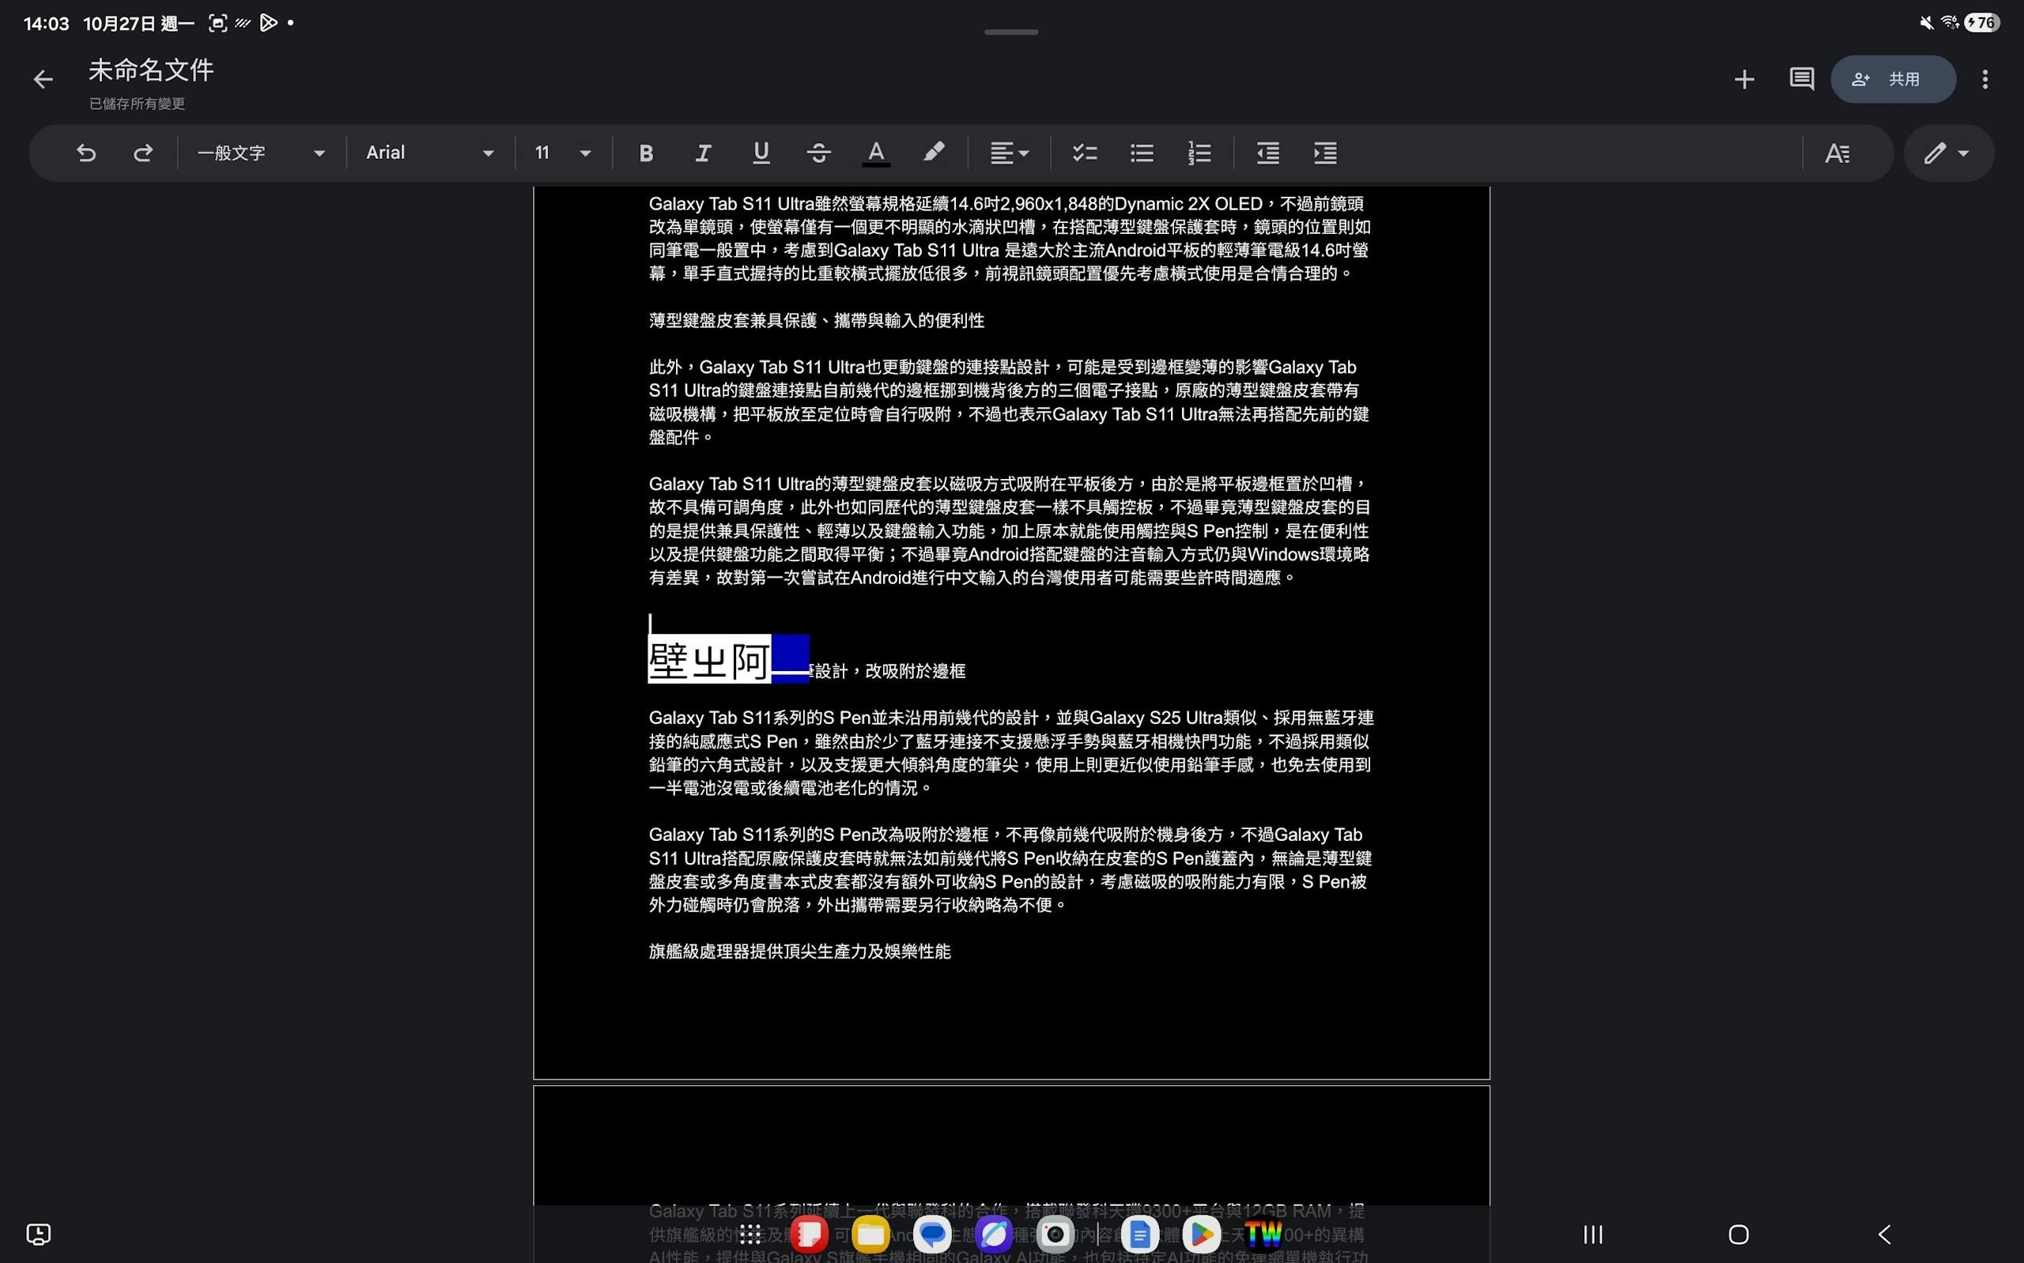Toggle italic formatting
This screenshot has height=1263, width=2024.
click(x=703, y=153)
